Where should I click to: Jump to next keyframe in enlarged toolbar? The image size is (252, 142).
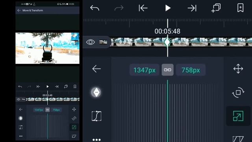click(x=192, y=8)
